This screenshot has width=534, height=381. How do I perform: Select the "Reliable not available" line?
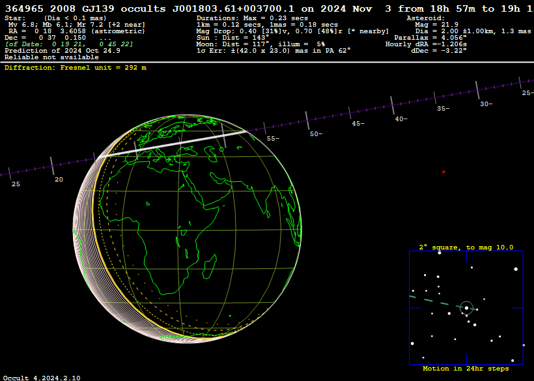[51, 57]
